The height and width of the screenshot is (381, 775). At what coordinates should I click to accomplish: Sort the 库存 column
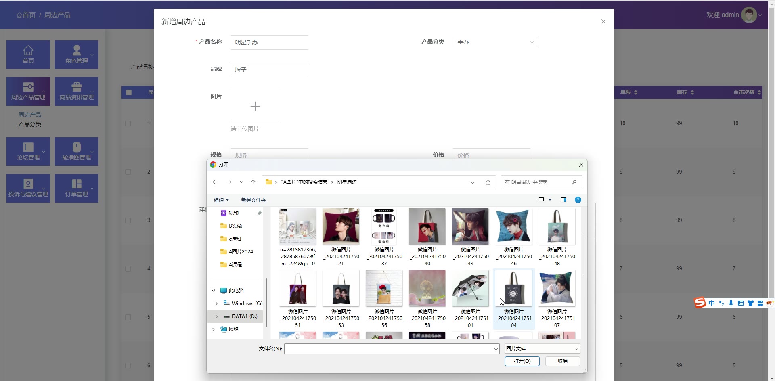tap(692, 92)
